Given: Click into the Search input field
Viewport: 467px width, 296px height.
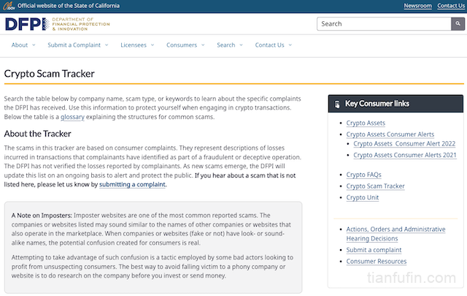Looking at the screenshot, I should [x=385, y=24].
